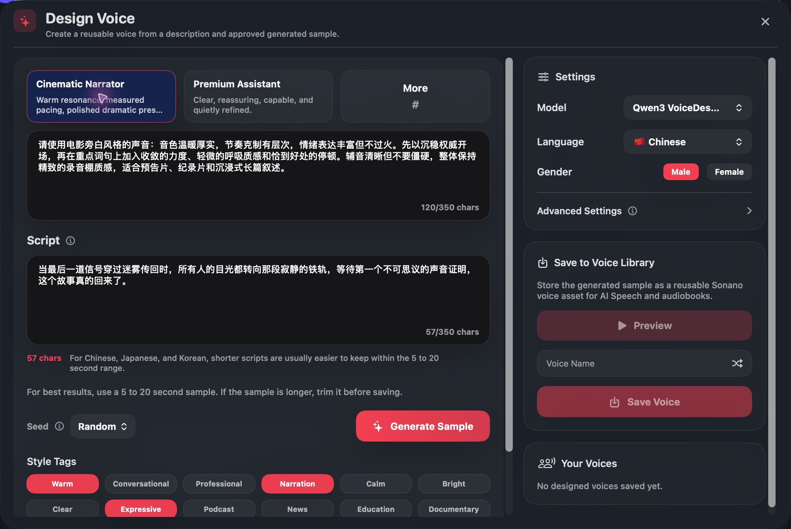Click the Save to Voice Library icon
This screenshot has height=529, width=791.
click(x=542, y=262)
